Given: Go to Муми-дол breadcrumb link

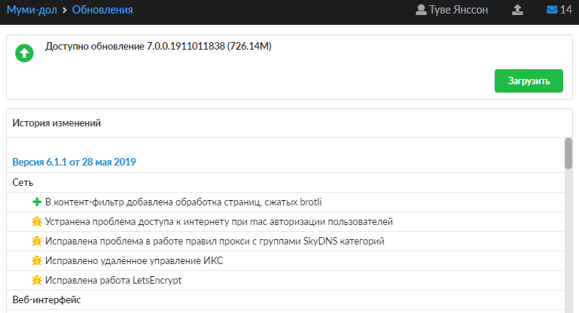Looking at the screenshot, I should coord(31,11).
